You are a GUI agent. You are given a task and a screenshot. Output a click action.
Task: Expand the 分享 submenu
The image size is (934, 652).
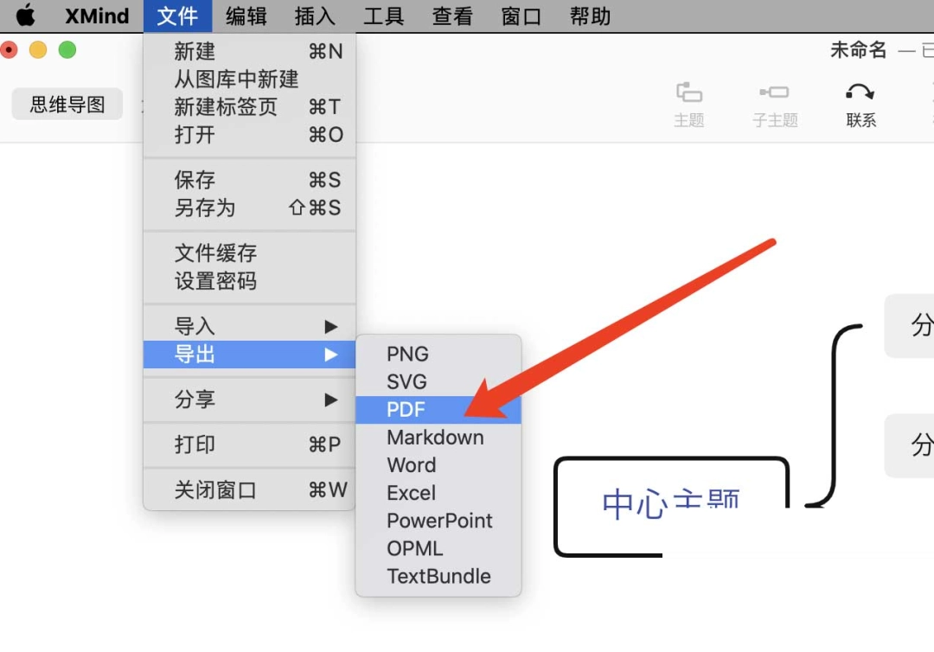point(250,400)
